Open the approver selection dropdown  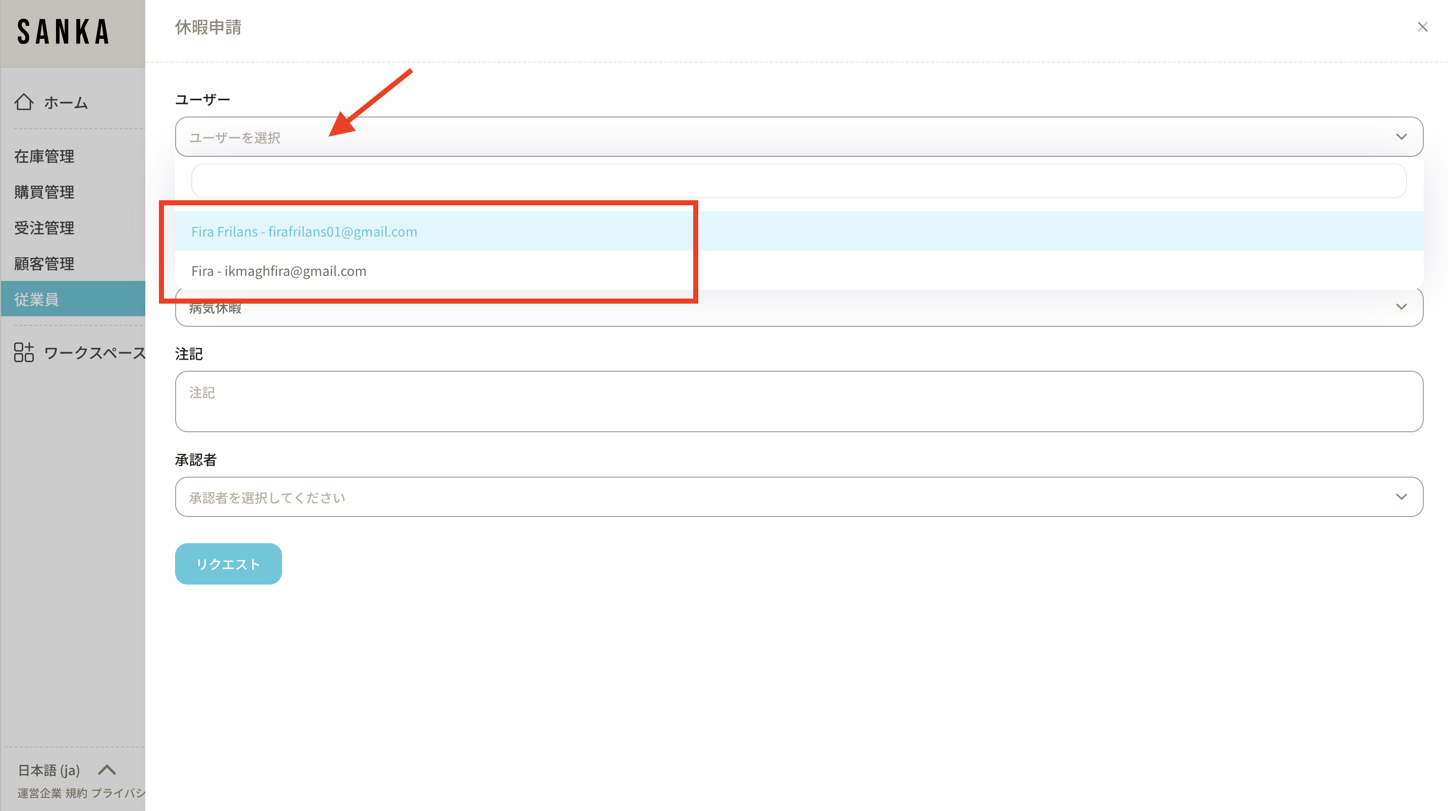[798, 497]
